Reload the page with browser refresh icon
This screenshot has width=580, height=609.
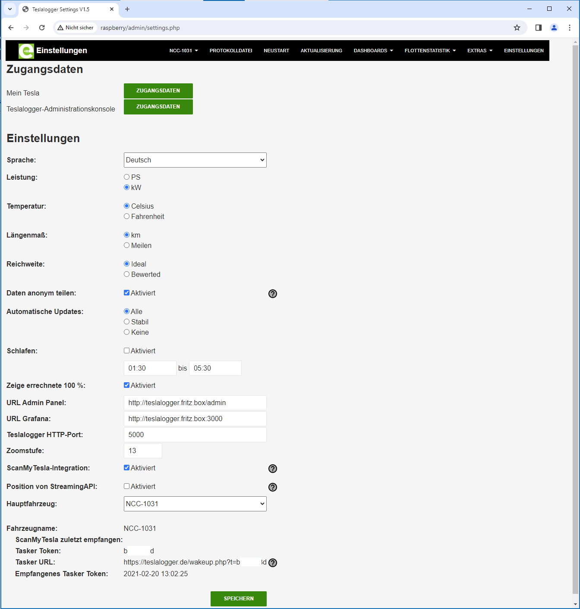pos(42,28)
